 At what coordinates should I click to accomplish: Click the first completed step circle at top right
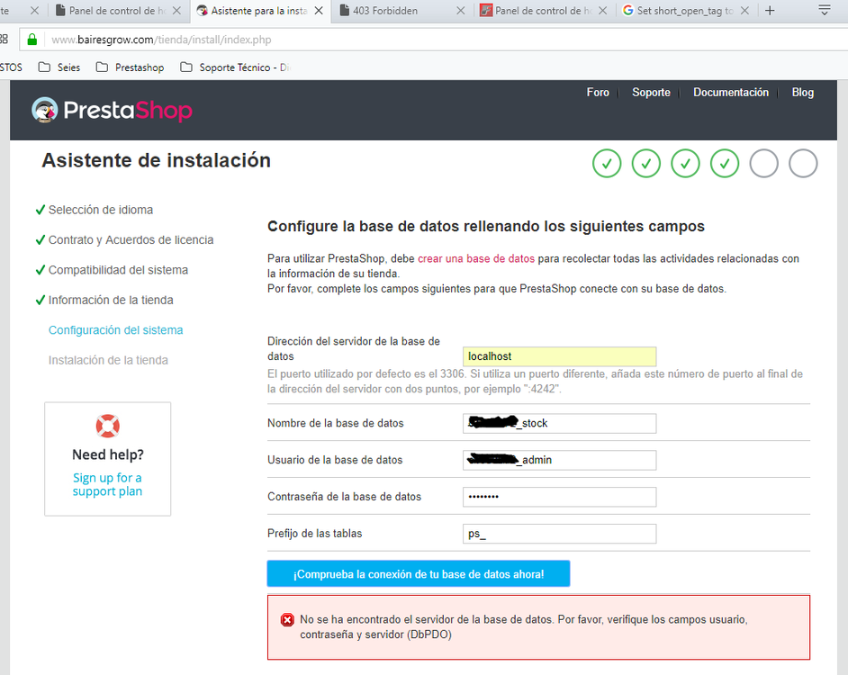point(606,163)
